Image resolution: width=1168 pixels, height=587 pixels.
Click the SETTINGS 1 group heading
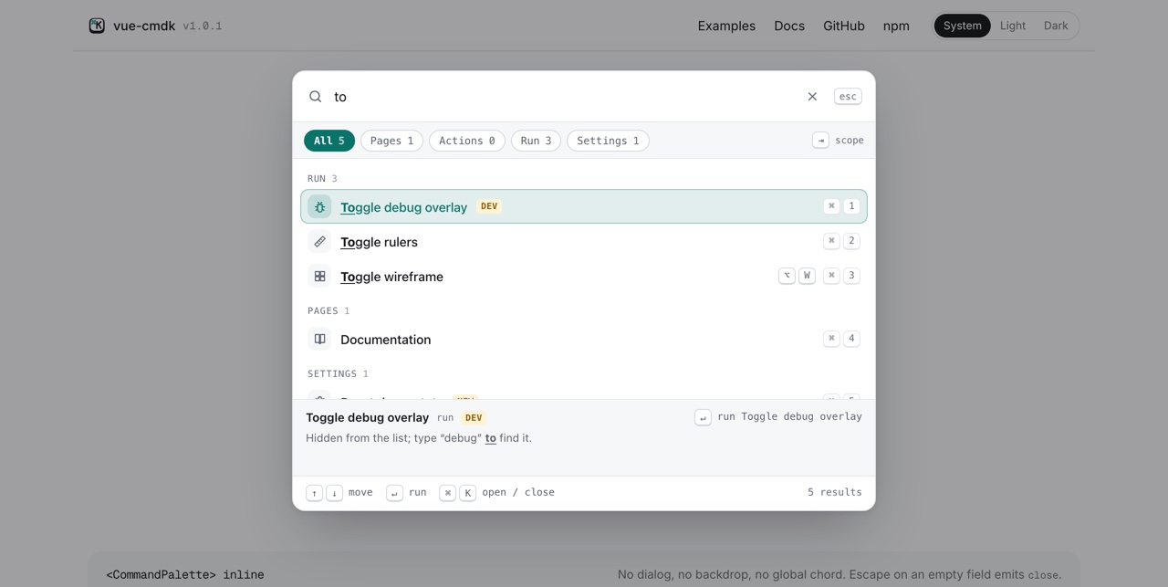338,374
